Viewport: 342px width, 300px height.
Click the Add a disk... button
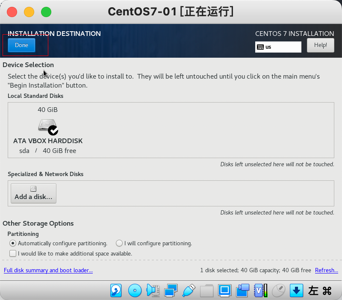(x=34, y=194)
